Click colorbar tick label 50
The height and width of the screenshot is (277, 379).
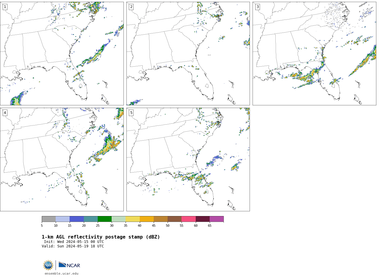(x=168, y=226)
